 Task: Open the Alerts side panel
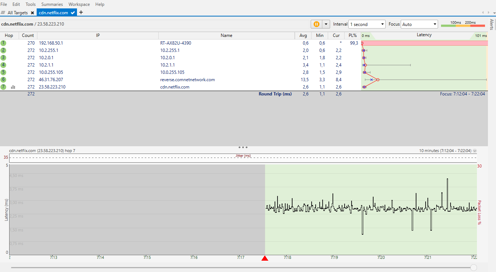click(492, 24)
